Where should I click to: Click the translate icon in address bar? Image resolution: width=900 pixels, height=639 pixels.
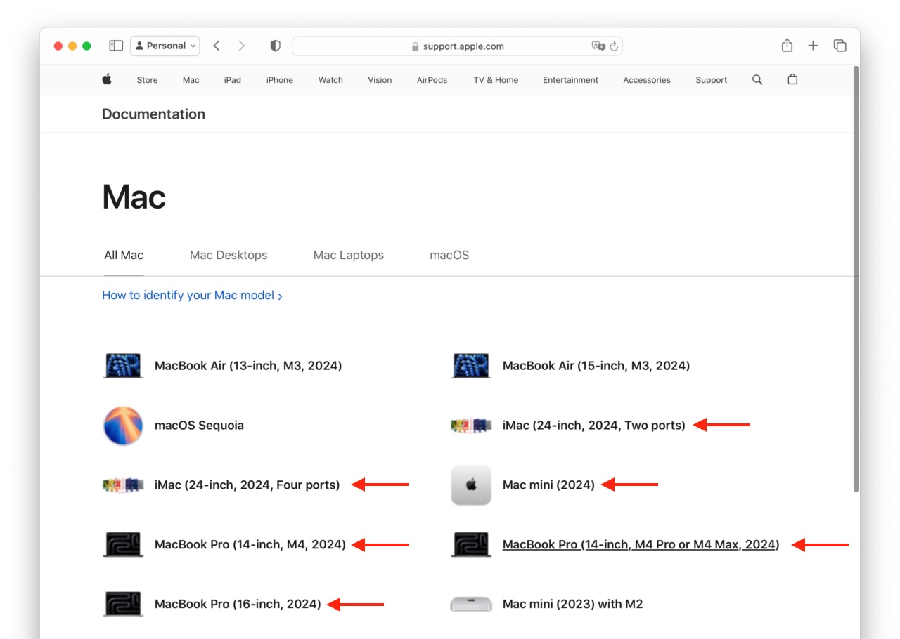pos(598,46)
